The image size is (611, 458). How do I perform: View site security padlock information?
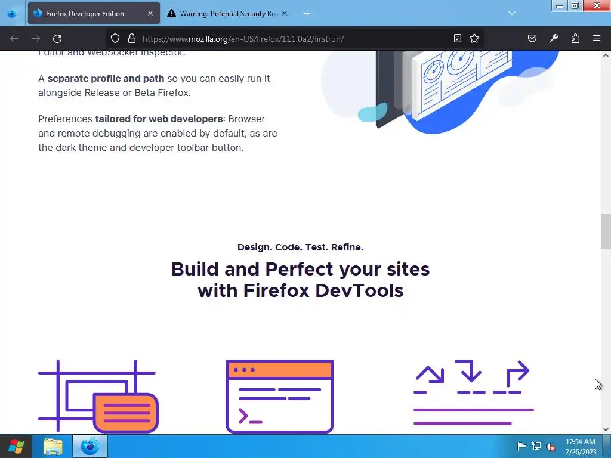pos(132,39)
